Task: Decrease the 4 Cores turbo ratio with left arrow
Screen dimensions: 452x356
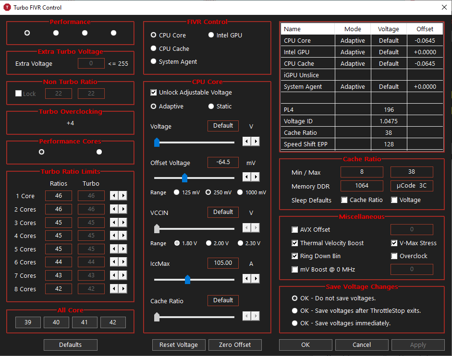Action: click(114, 236)
